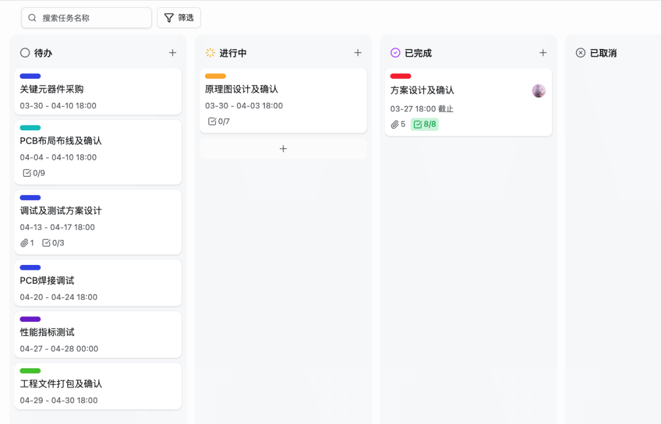
Task: Click the paperclip icon on 调试及测试方案设计 card
Action: tap(24, 243)
